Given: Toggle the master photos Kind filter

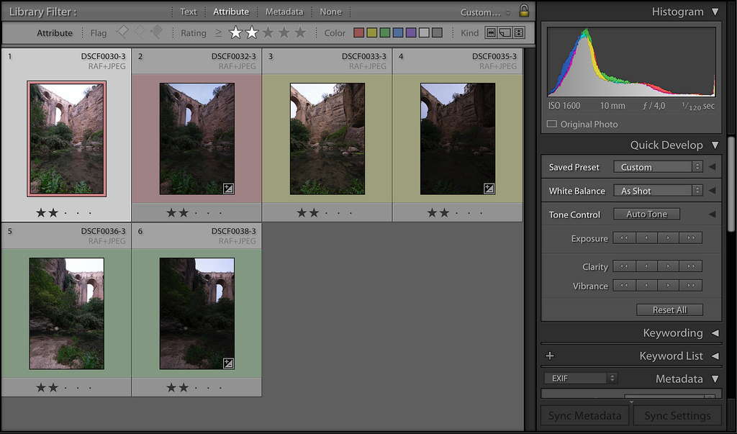Looking at the screenshot, I should (491, 32).
